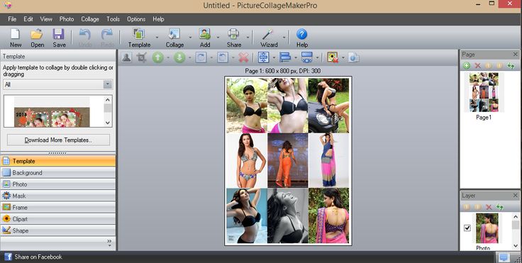Screen dimensions: 522x263
Task: Select the Photo sidebar tab
Action: coord(58,184)
